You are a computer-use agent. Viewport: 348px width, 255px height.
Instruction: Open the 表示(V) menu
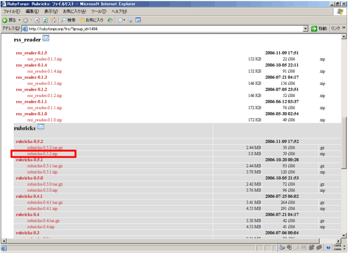[51, 11]
